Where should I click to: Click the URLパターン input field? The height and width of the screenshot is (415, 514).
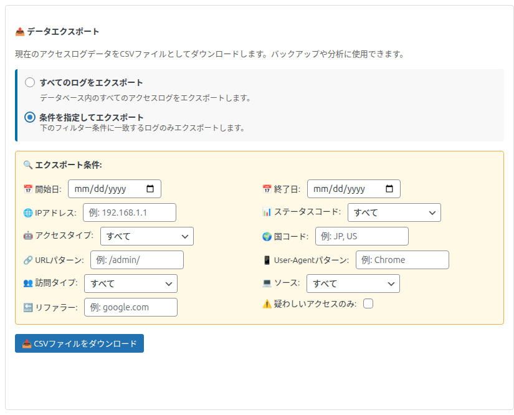[137, 260]
